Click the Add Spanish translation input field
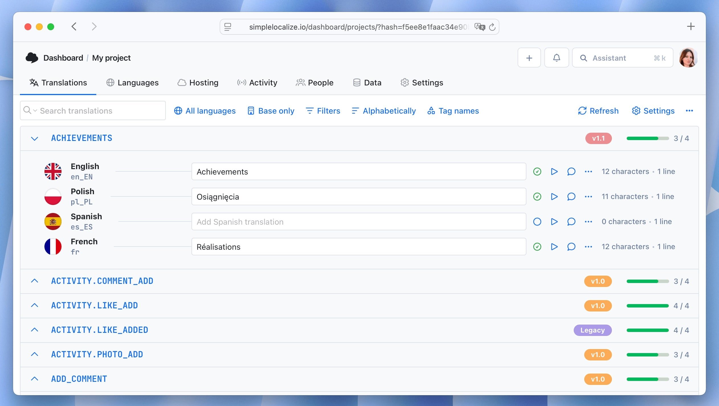Image resolution: width=719 pixels, height=406 pixels. point(359,222)
